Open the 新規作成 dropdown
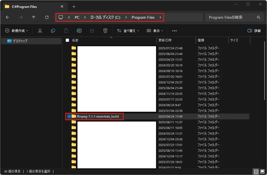 point(17,31)
